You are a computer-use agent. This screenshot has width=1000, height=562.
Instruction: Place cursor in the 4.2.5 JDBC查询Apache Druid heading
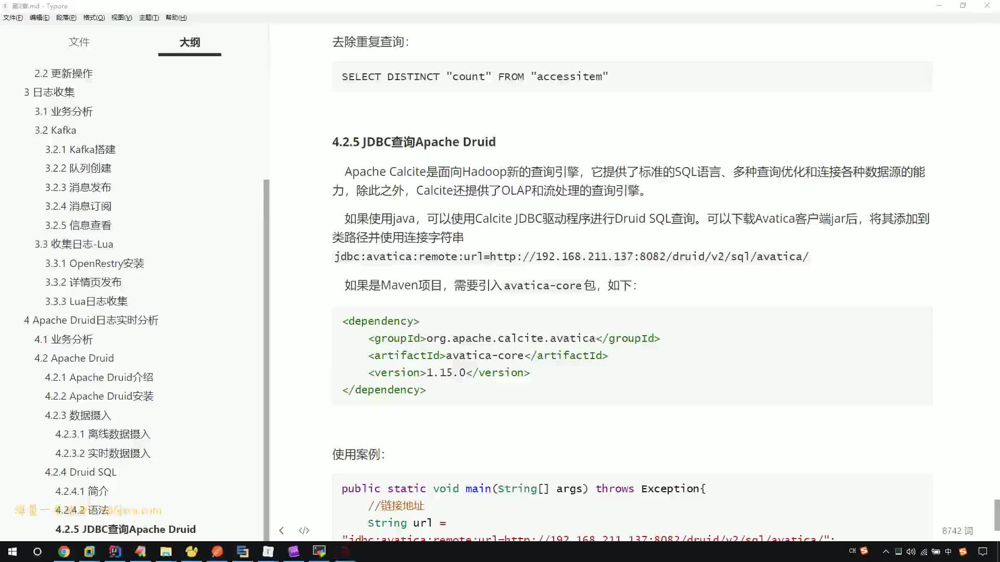pyautogui.click(x=414, y=142)
